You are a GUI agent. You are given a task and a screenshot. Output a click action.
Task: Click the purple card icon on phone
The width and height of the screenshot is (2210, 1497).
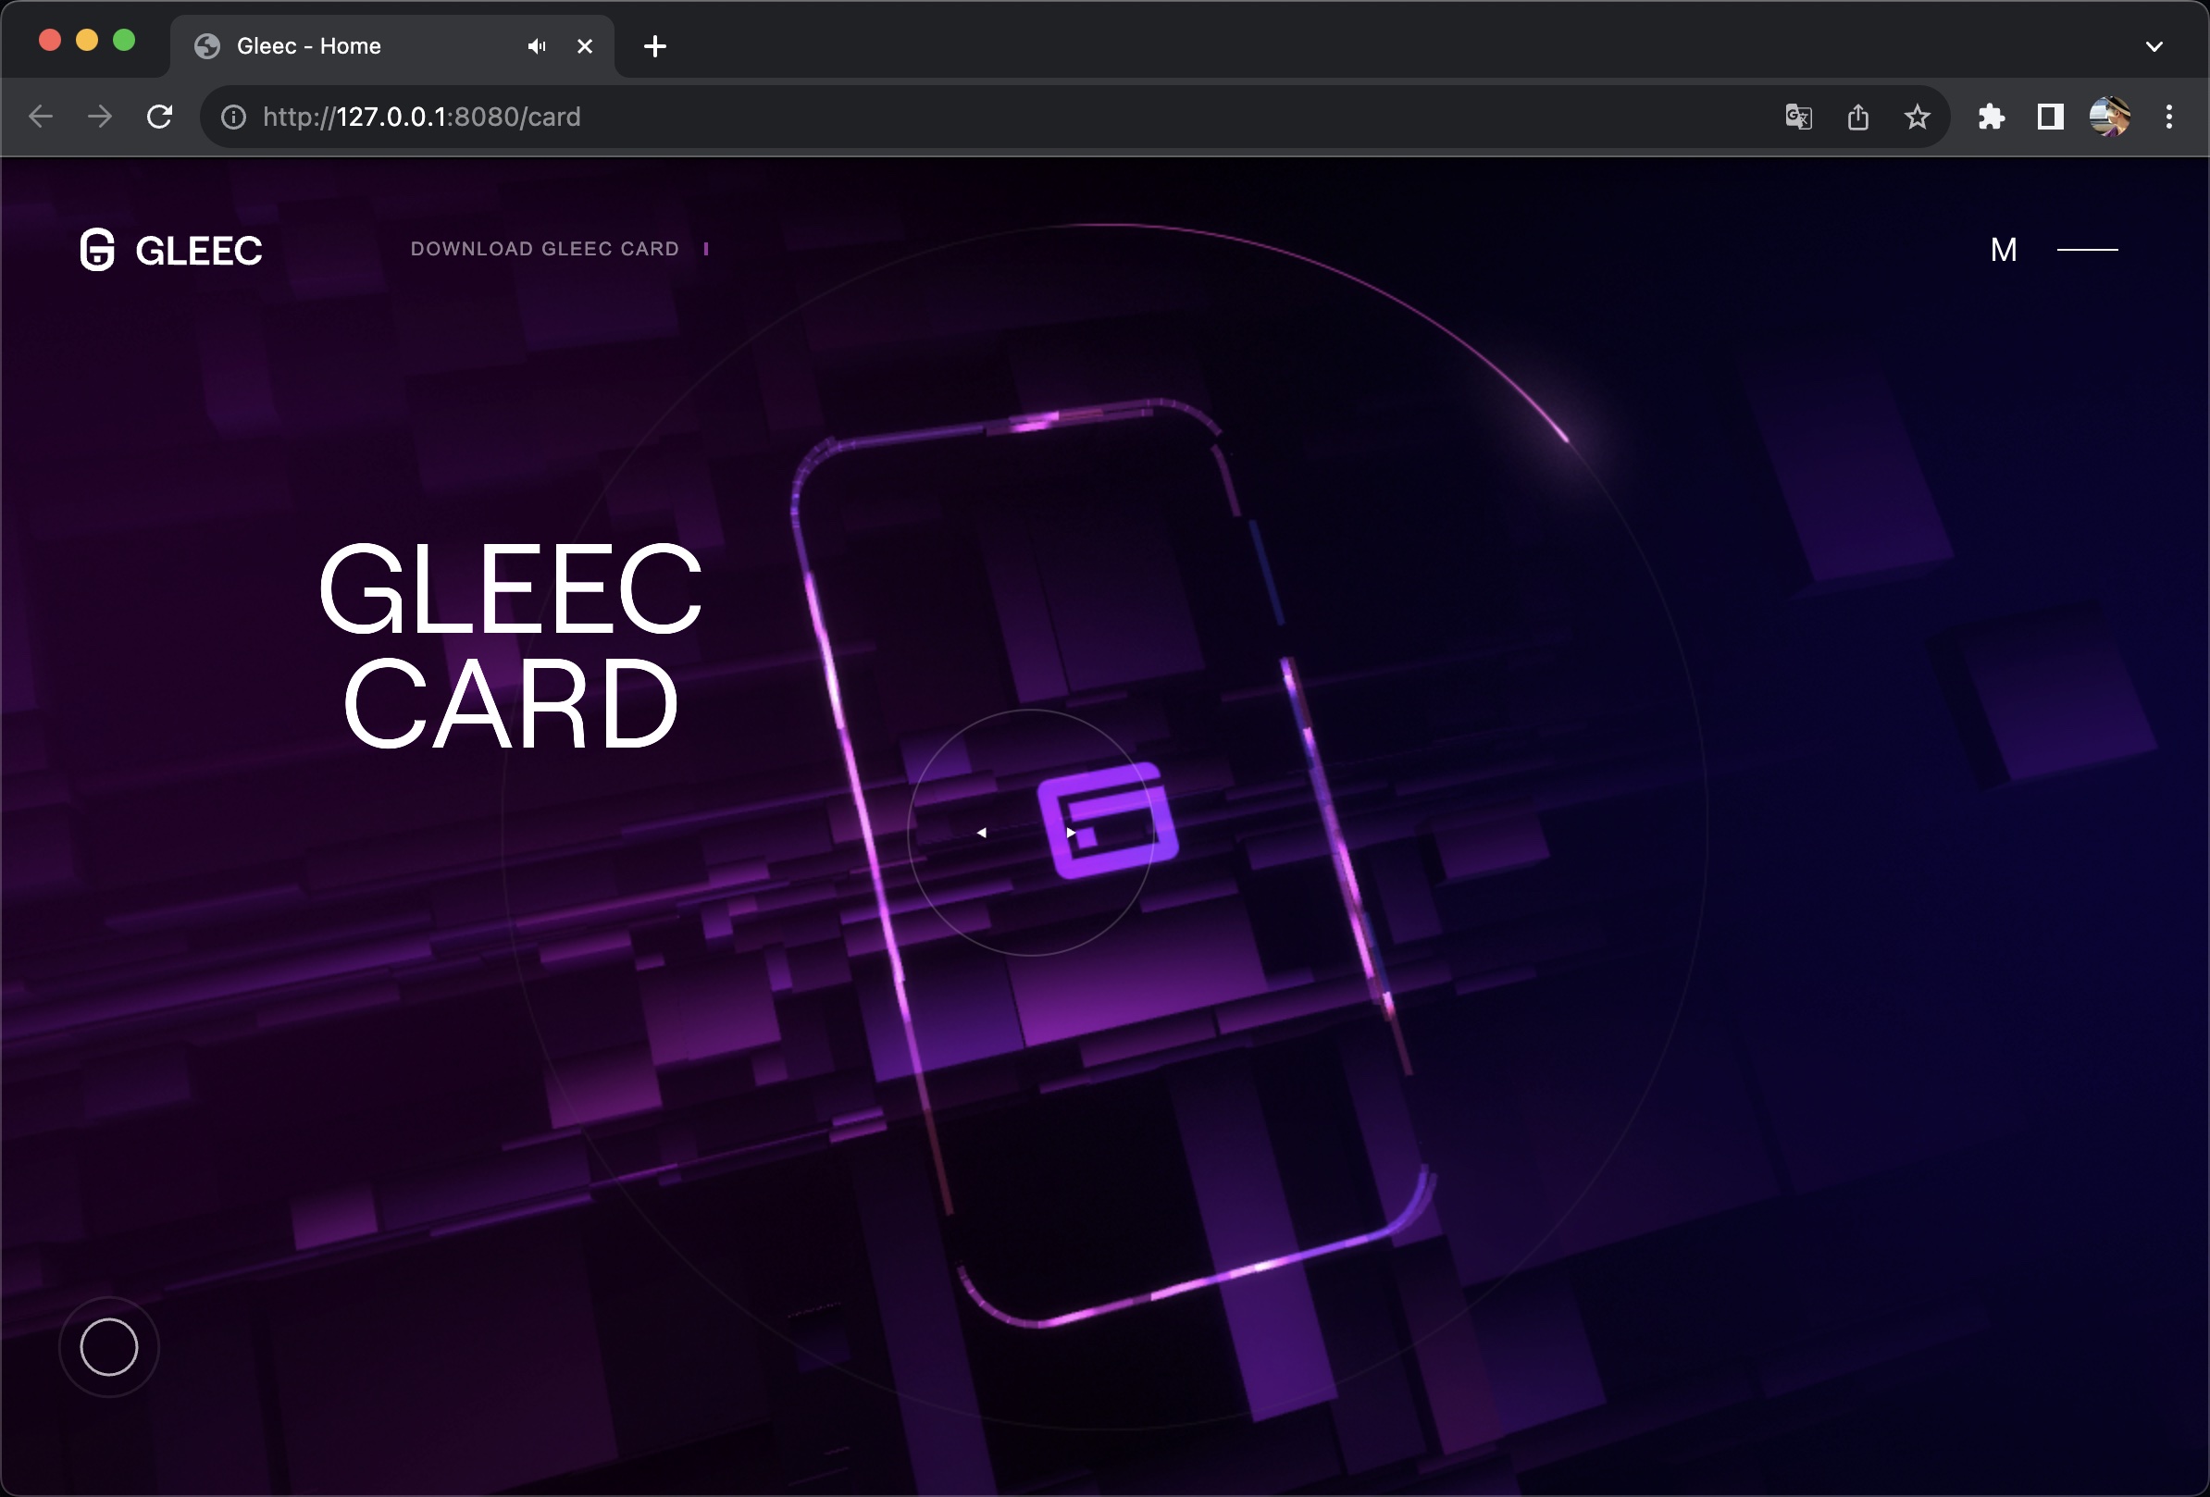tap(1109, 822)
